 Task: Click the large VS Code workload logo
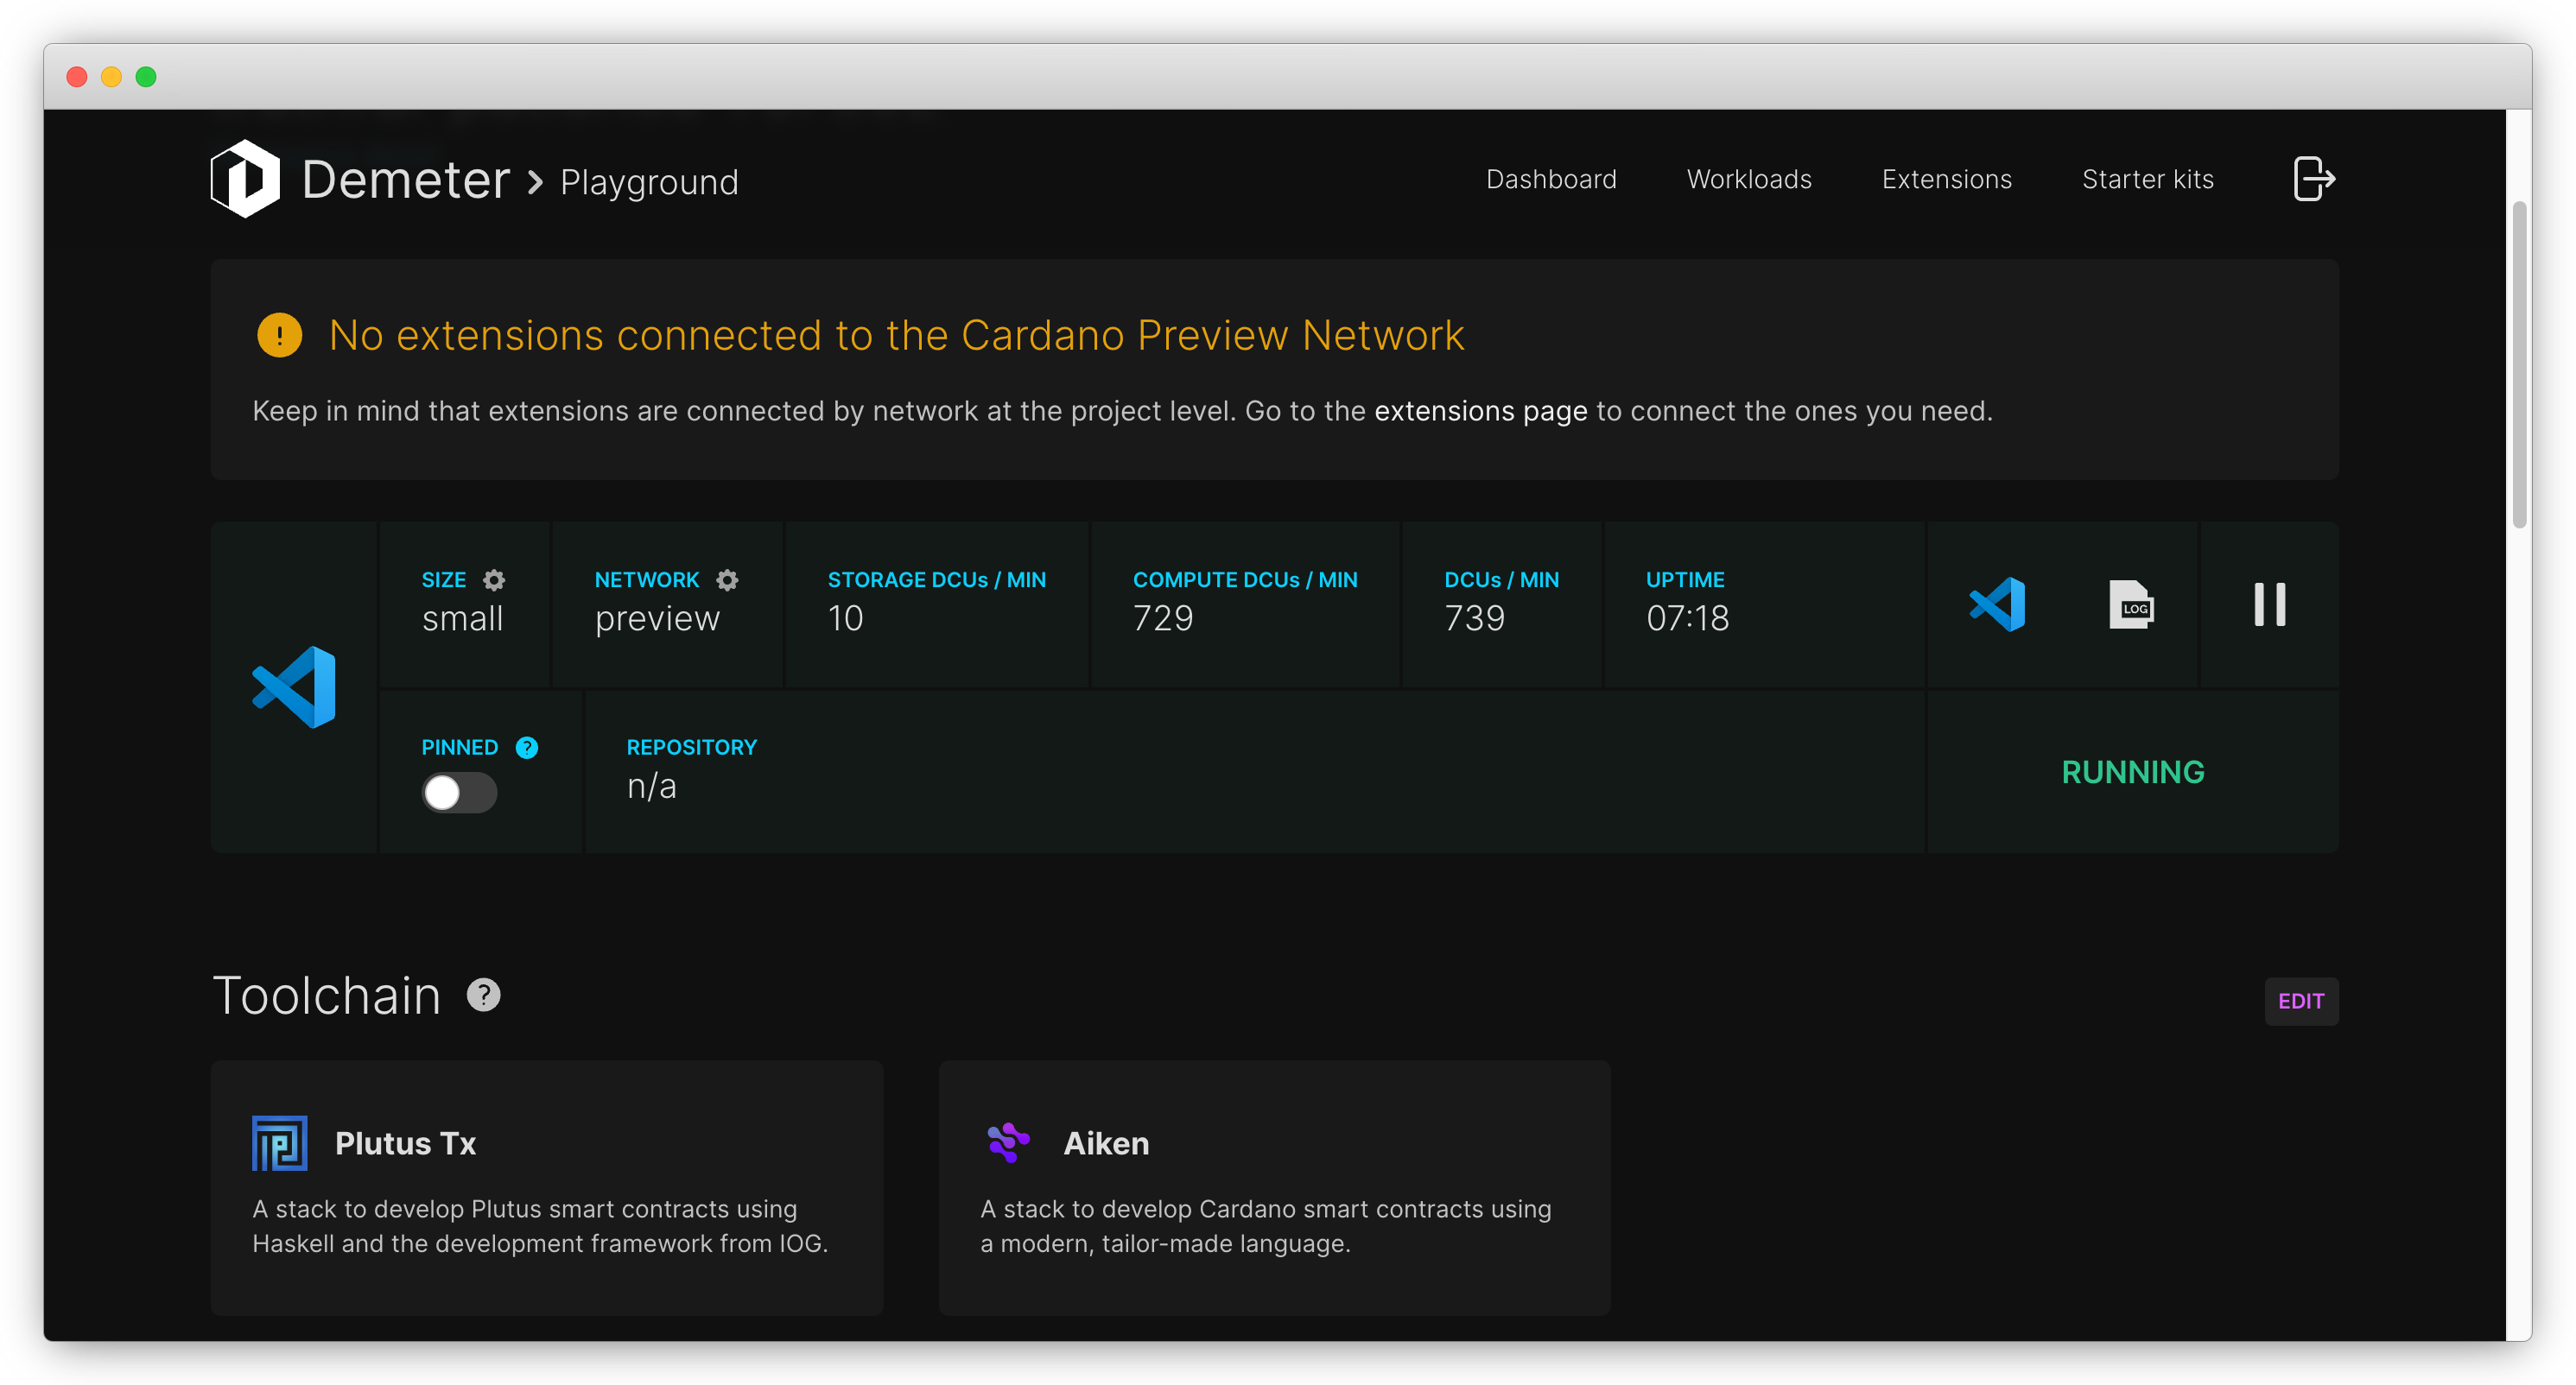[294, 687]
